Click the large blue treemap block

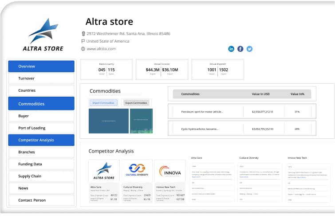109,121
